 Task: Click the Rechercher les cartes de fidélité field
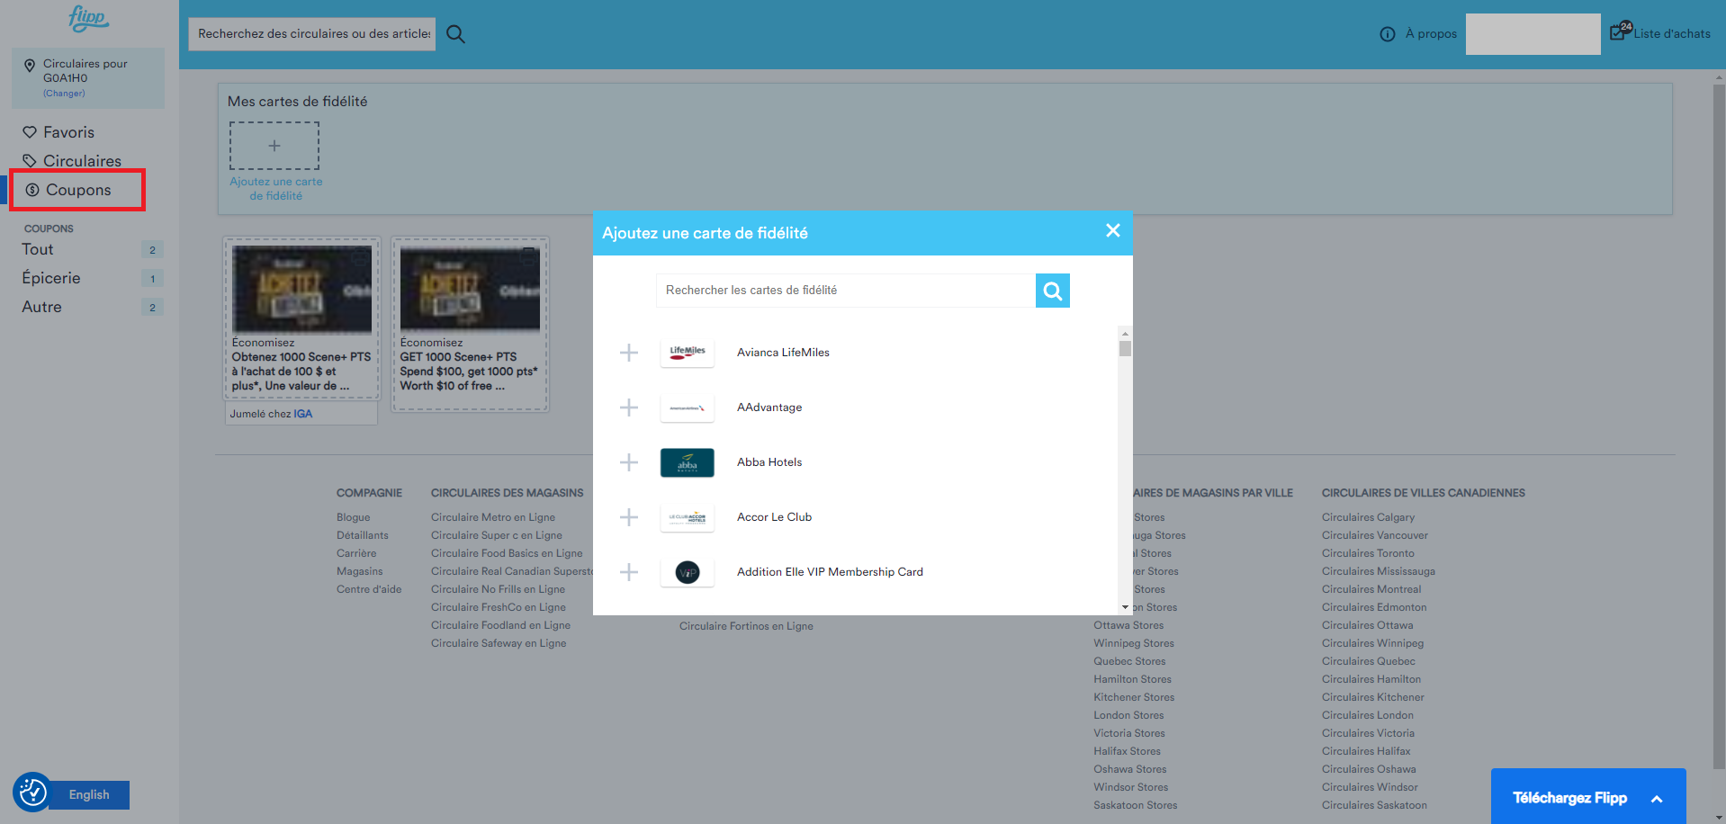(844, 290)
